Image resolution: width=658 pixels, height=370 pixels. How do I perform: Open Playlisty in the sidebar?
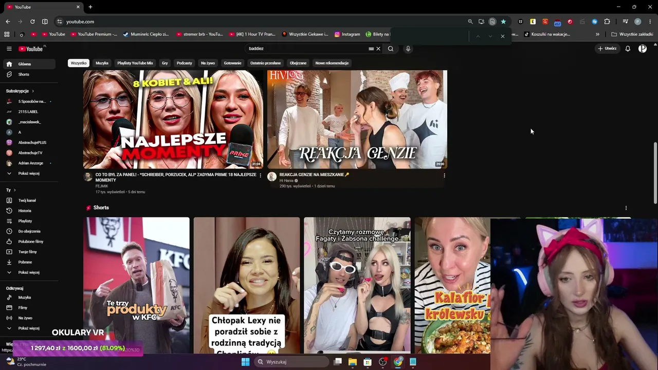(x=28, y=221)
